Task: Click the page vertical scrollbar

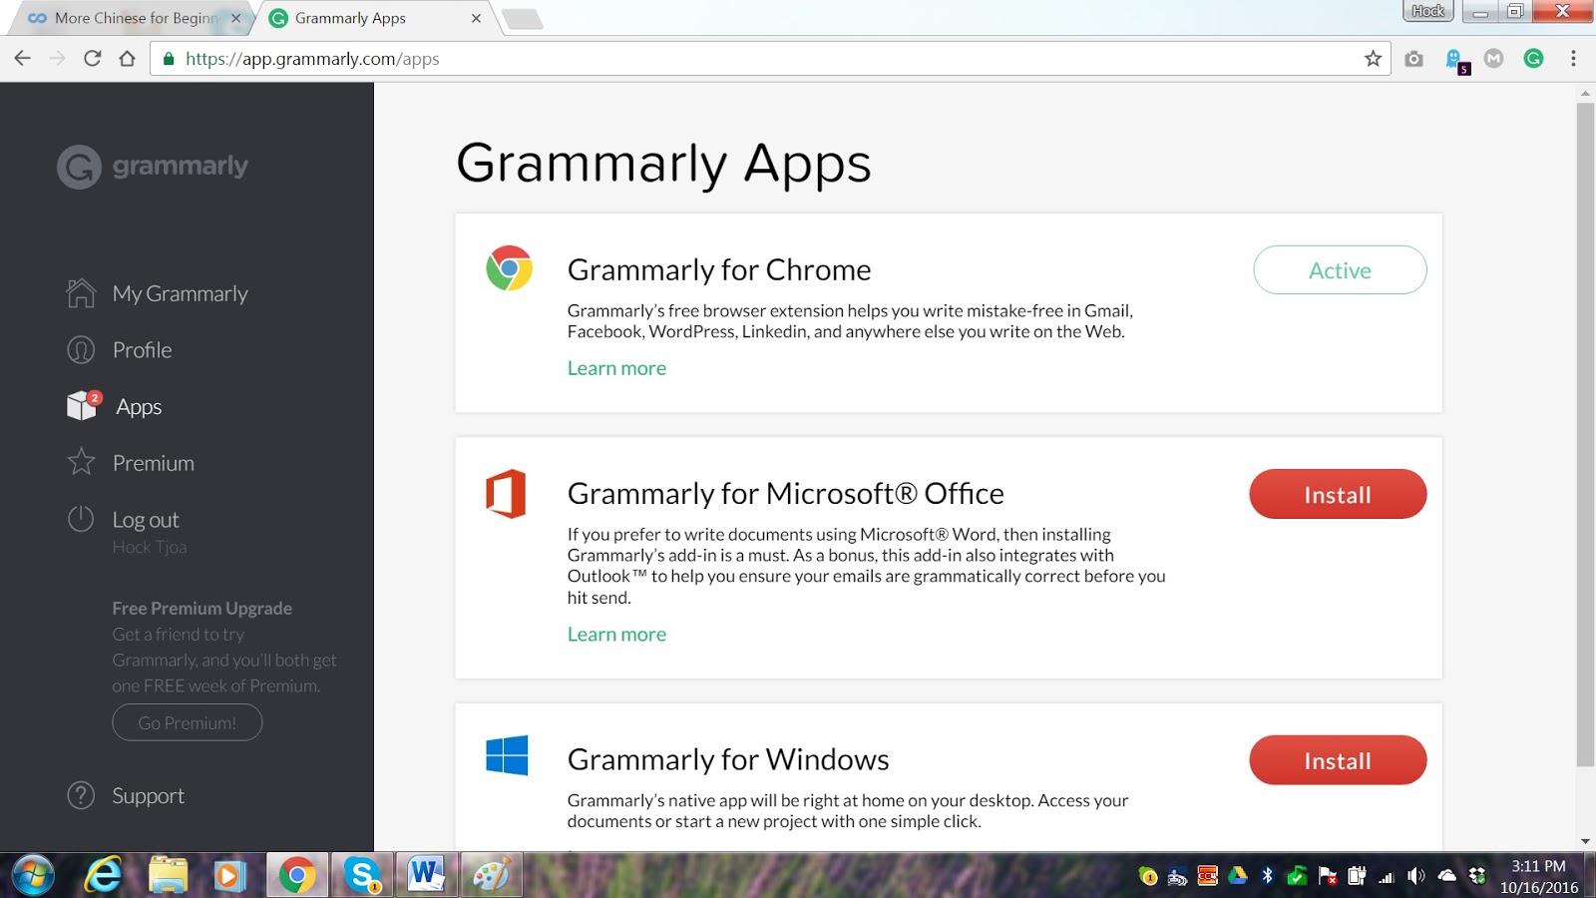Action: click(x=1585, y=434)
